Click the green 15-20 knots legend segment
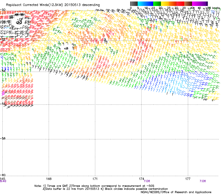 157,4
